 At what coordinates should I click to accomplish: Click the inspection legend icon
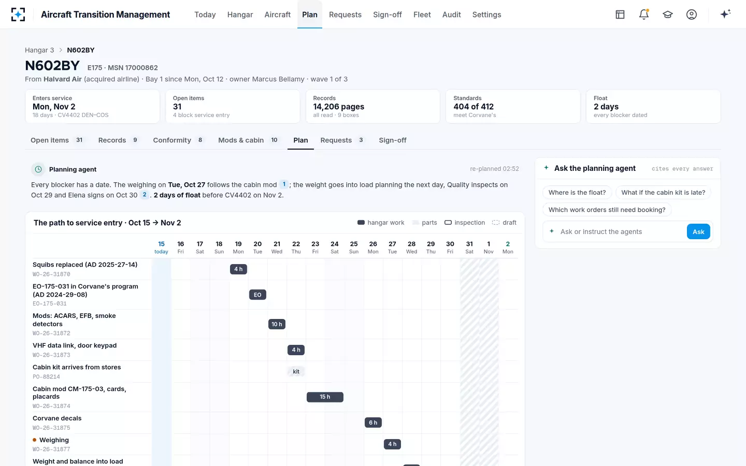[x=448, y=223]
